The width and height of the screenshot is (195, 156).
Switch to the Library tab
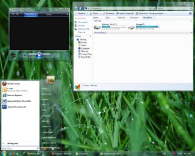coord(49,14)
